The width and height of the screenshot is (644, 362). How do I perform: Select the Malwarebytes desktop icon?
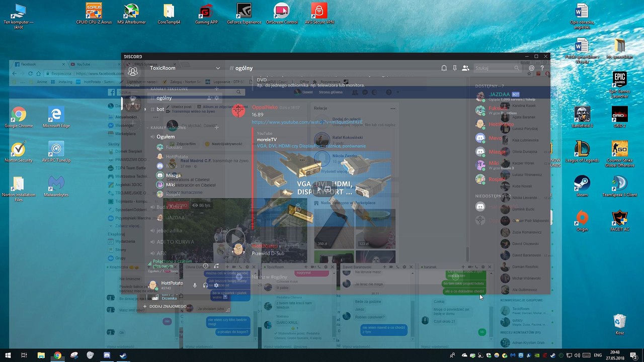tap(56, 187)
